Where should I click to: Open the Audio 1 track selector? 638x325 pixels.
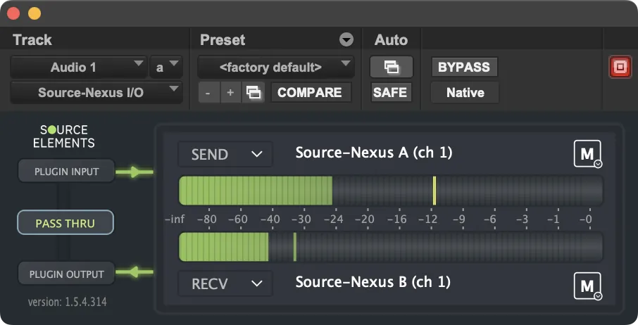[78, 67]
